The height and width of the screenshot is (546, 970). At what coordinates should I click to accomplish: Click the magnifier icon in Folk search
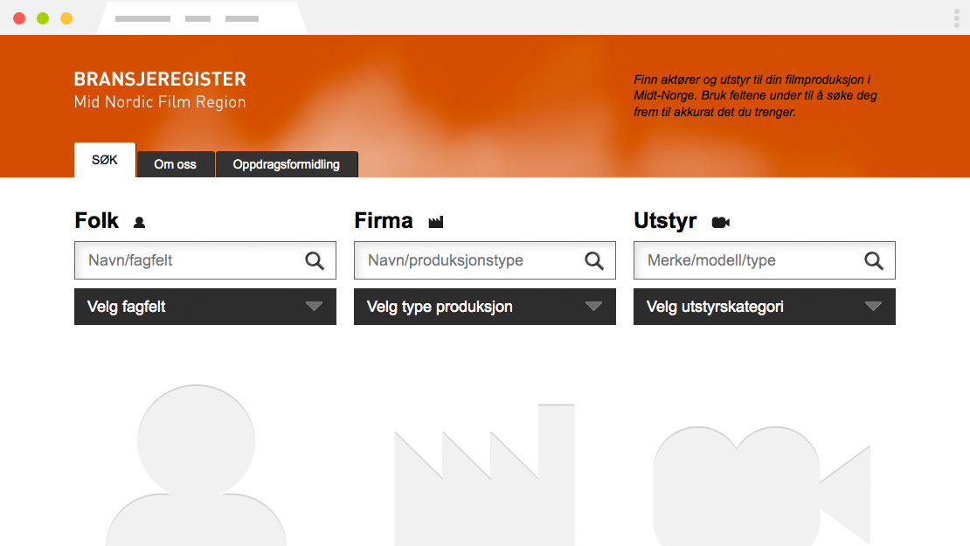(315, 260)
